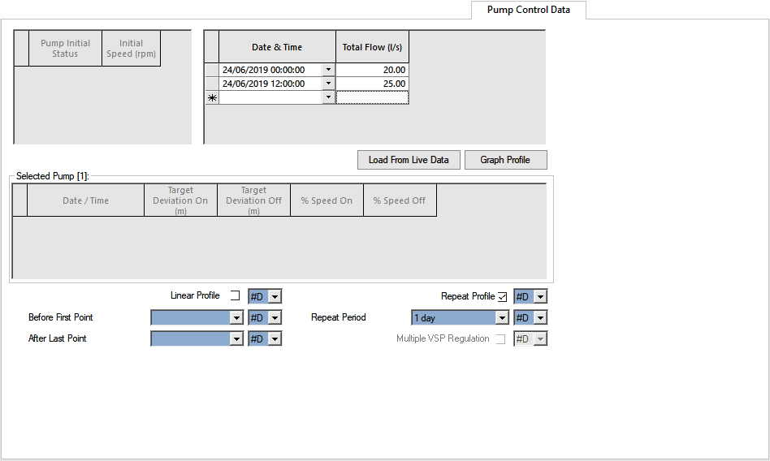Screen dimensions: 770x461
Task: Open the #D dropdown beside Multiple VSP Regulation
Action: [540, 338]
